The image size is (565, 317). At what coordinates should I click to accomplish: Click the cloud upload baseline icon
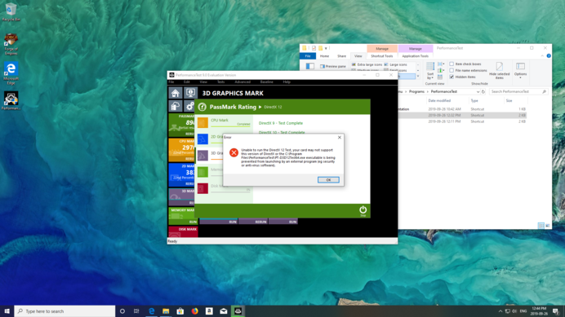tap(176, 106)
